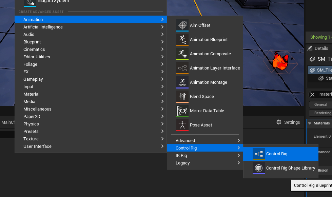Open the User Interface submenu

click(x=91, y=146)
